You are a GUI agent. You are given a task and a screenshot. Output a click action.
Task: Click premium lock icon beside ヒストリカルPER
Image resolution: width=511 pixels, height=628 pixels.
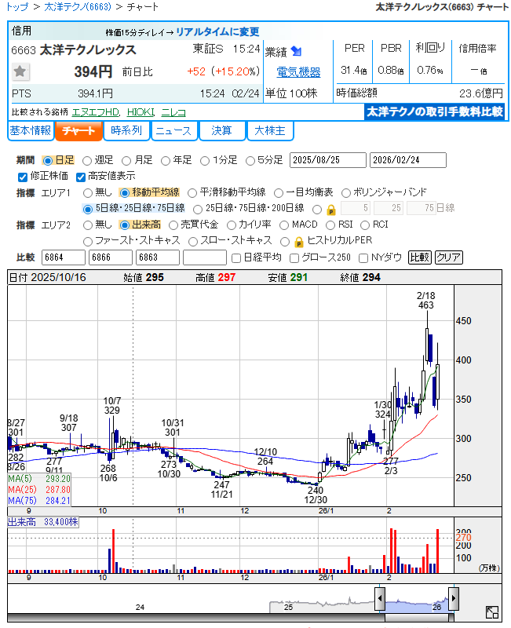[299, 242]
